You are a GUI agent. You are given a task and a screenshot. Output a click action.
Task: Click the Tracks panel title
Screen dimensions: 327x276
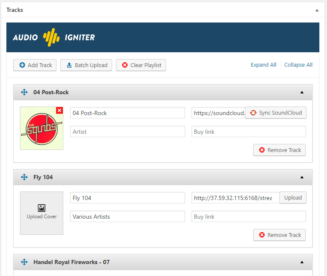click(x=14, y=10)
